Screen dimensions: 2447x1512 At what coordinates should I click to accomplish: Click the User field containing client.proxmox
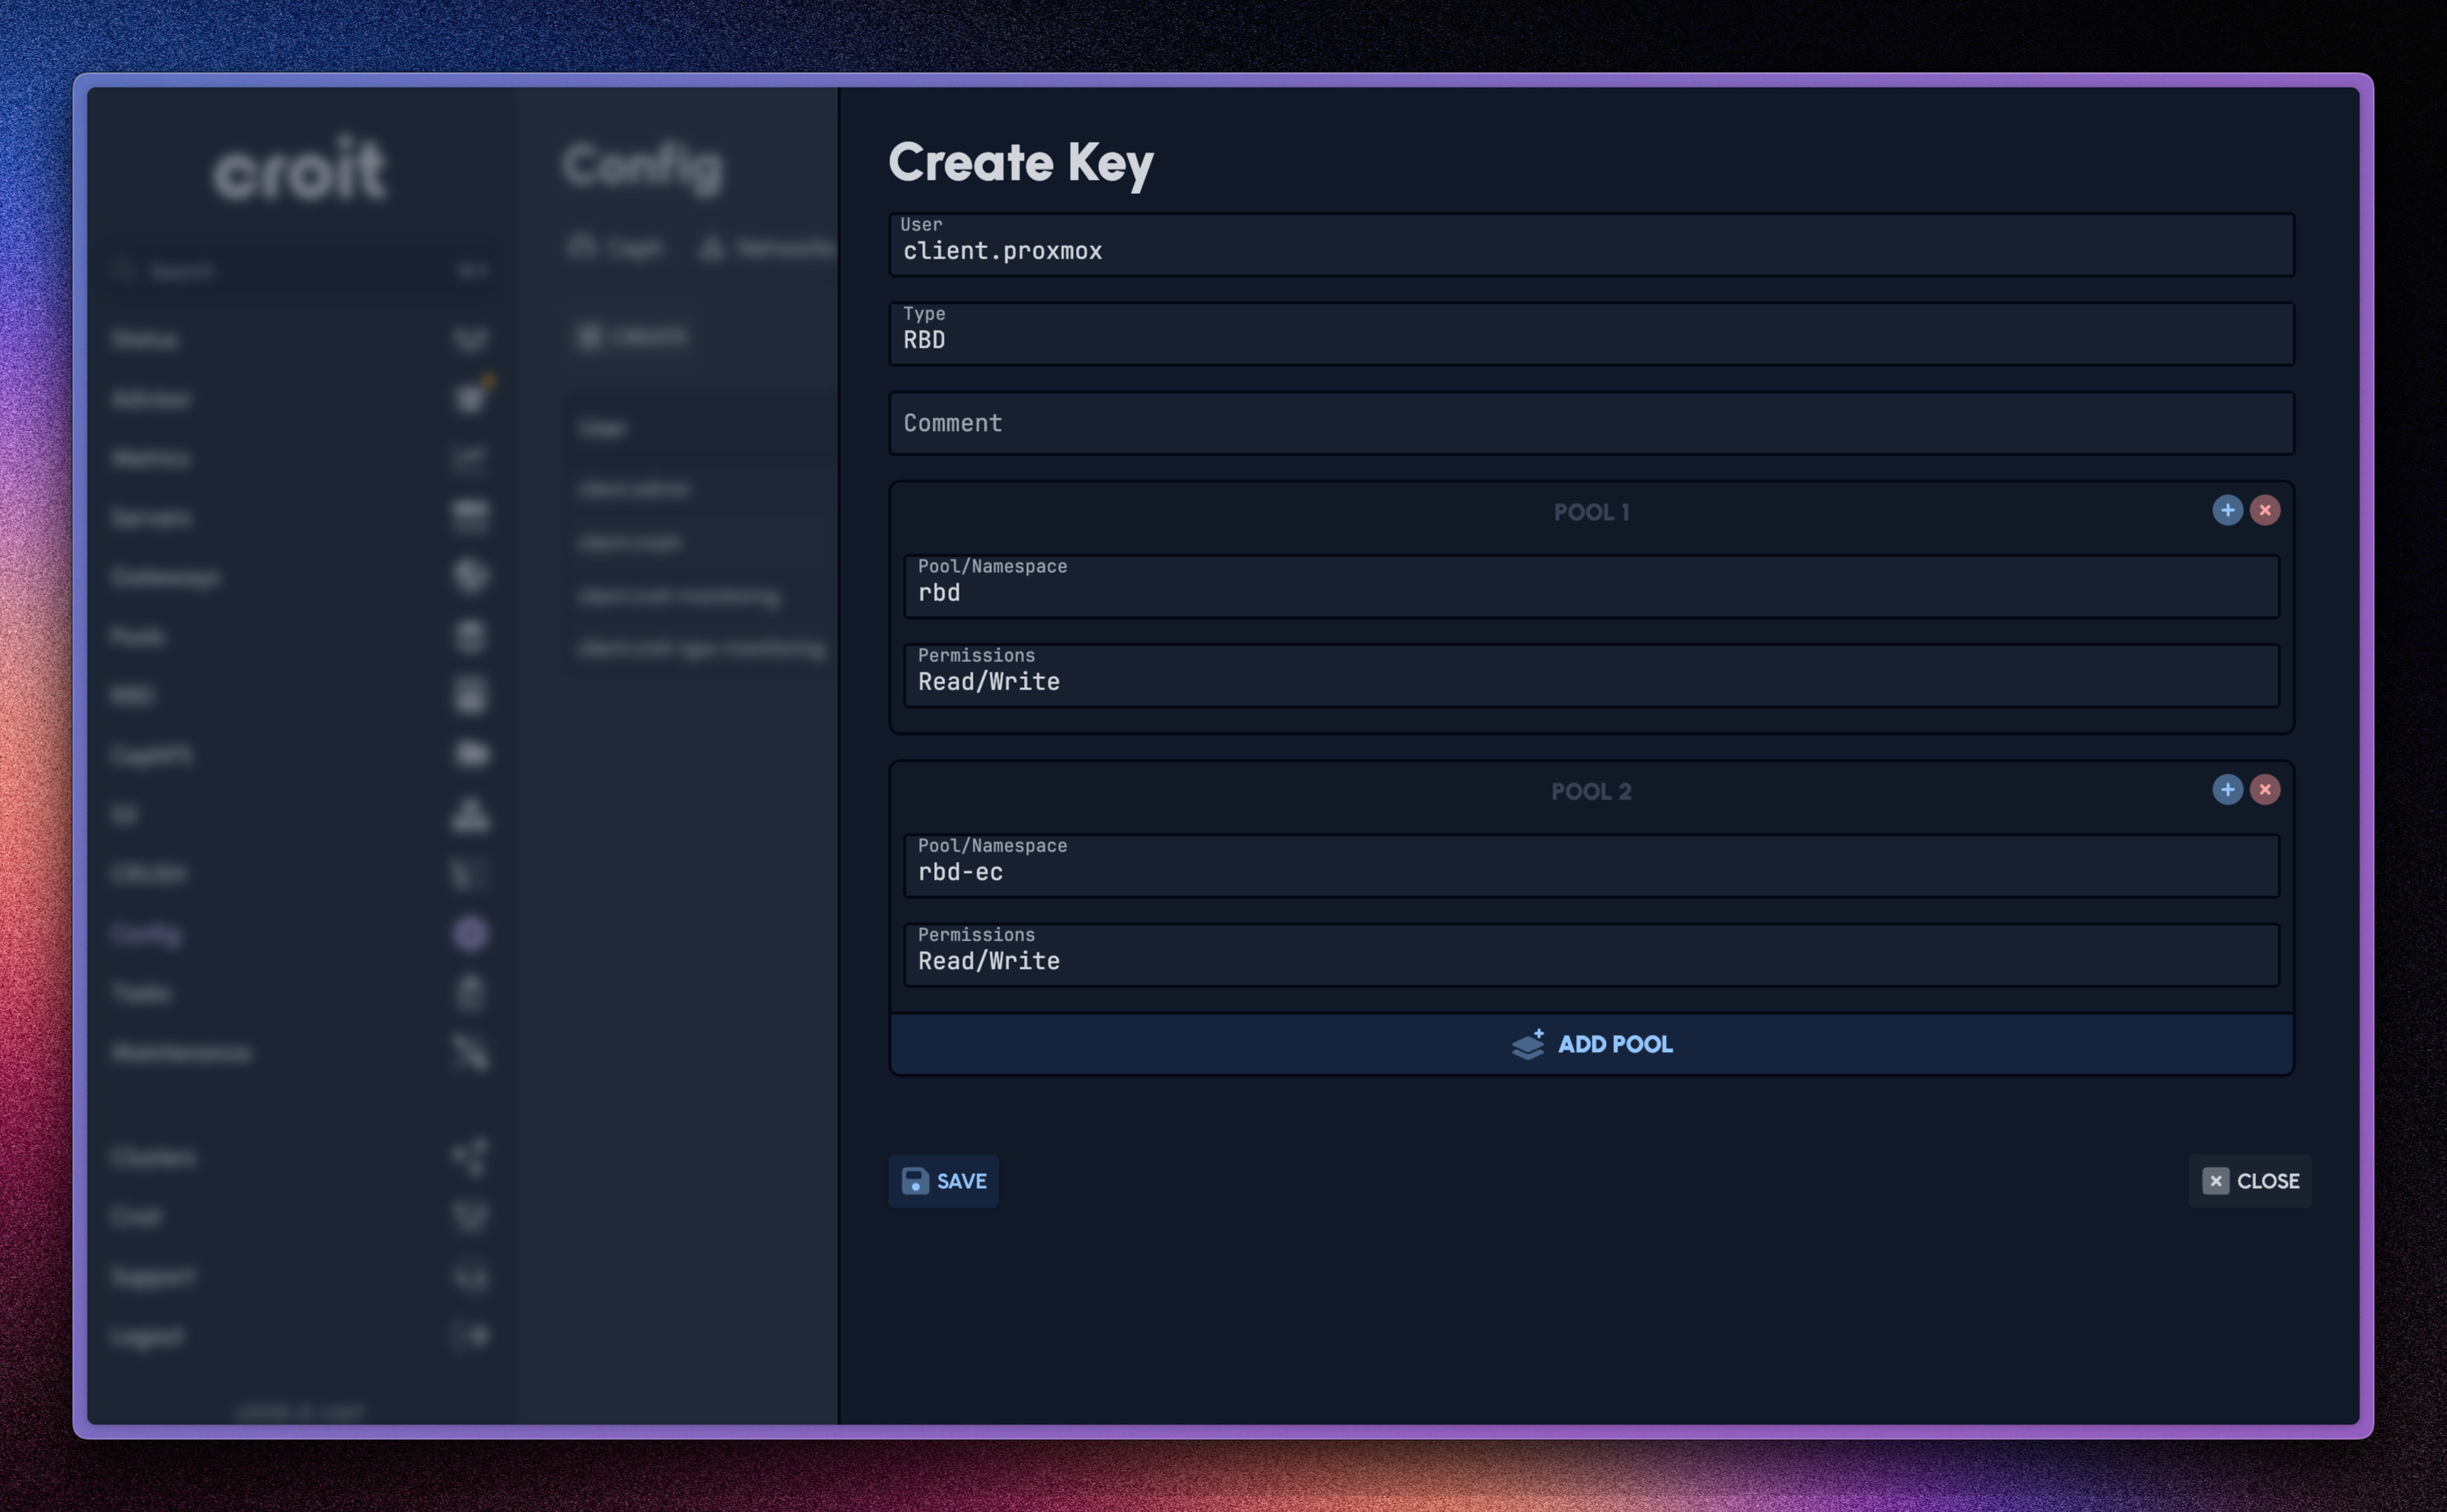pyautogui.click(x=1590, y=245)
